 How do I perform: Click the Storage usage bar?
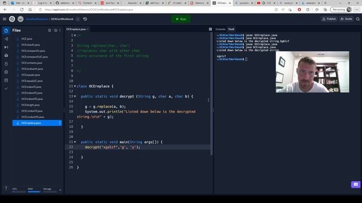coord(50,192)
